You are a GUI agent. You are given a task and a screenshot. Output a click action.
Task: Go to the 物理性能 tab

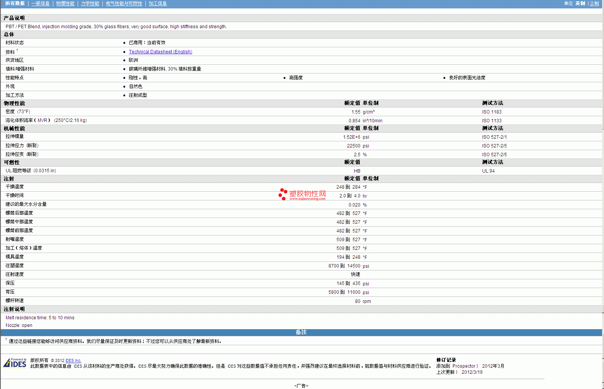tap(65, 3)
